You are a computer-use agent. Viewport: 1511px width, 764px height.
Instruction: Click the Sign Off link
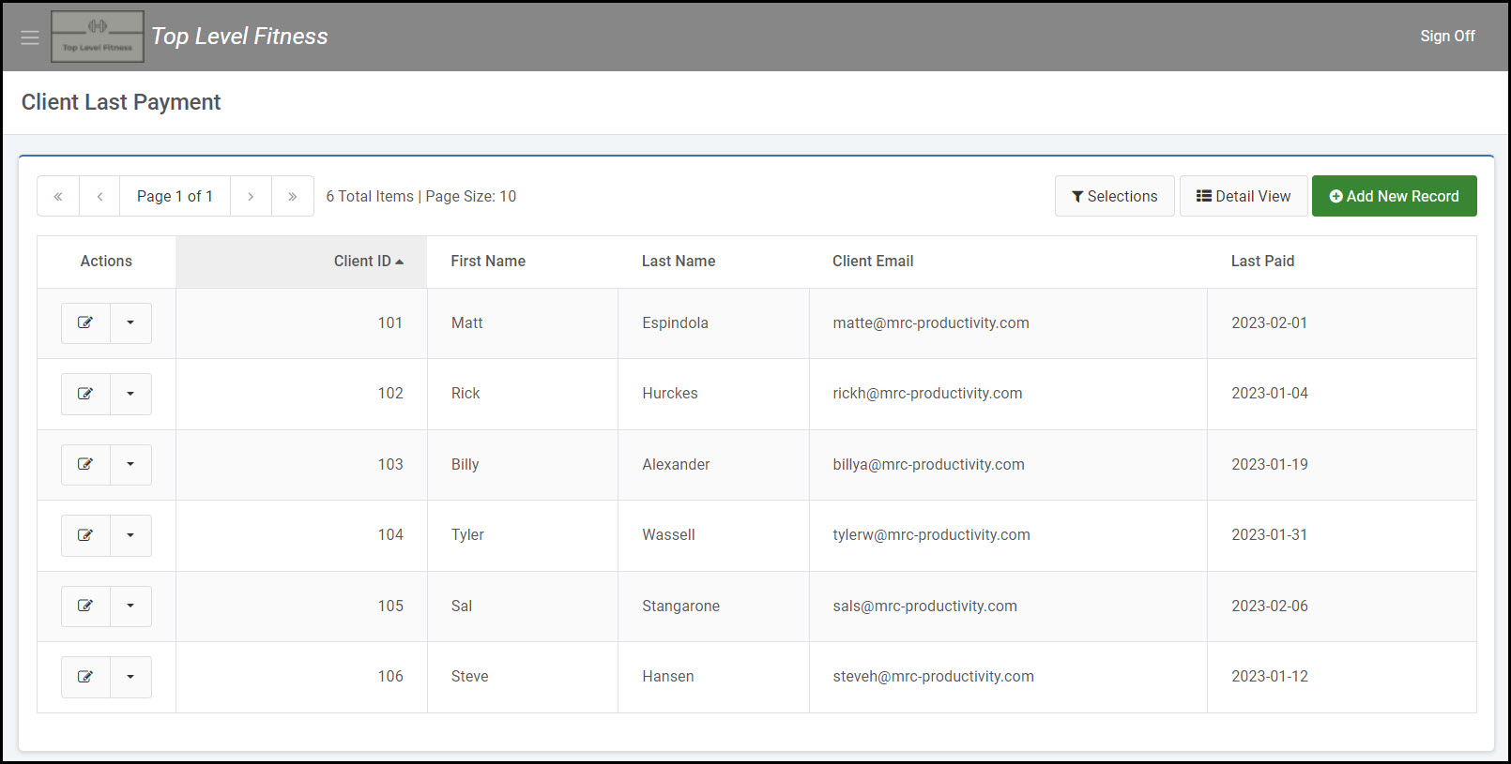click(1447, 36)
